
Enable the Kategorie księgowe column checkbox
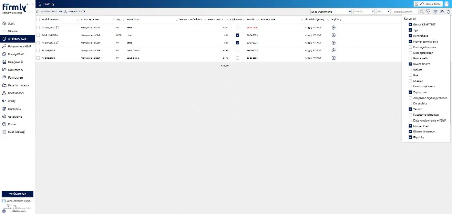(x=410, y=115)
